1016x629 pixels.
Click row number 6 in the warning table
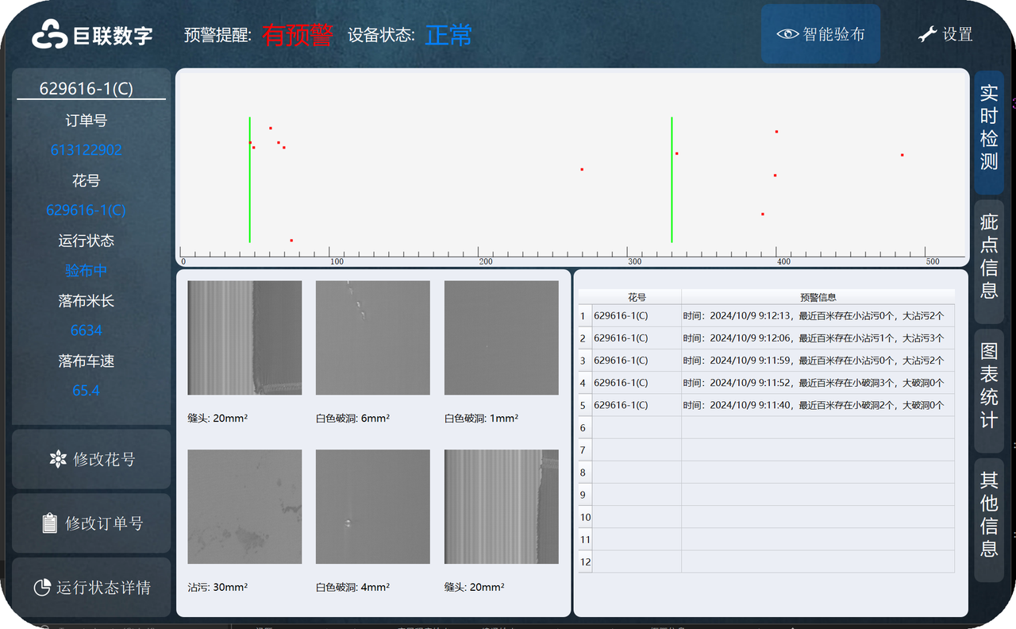point(585,427)
